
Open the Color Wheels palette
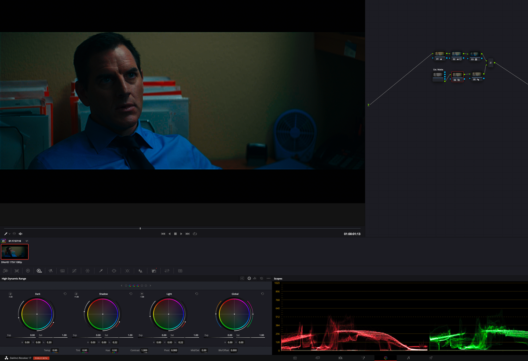click(x=28, y=270)
